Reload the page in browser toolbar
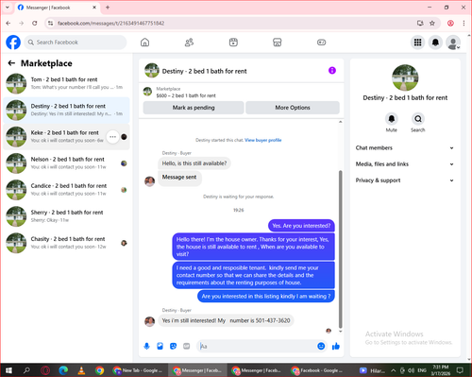472x377 pixels. click(x=35, y=23)
